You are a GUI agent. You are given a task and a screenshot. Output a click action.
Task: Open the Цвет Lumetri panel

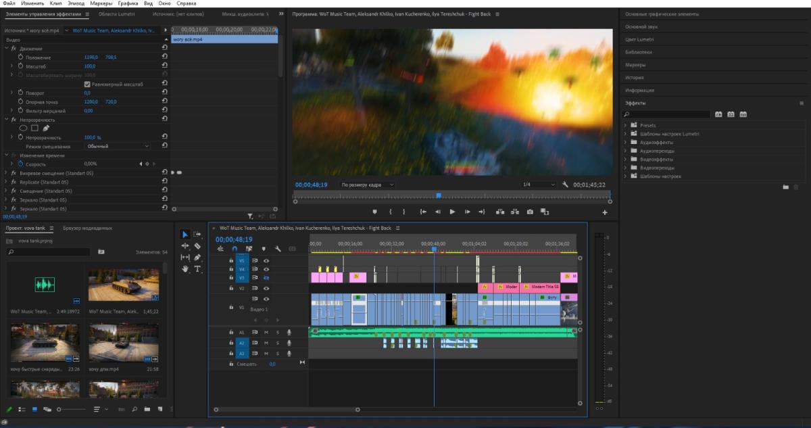(639, 39)
